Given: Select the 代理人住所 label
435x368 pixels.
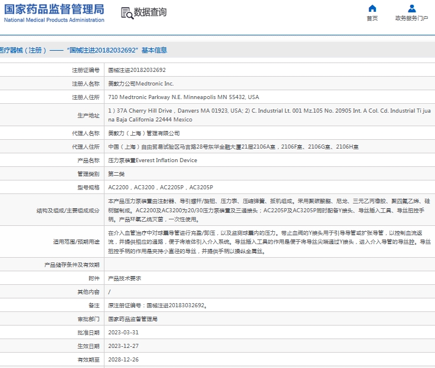Looking at the screenshot, I should [x=86, y=147].
